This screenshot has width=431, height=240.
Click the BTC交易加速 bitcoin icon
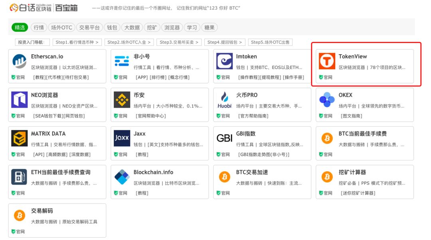point(224,177)
